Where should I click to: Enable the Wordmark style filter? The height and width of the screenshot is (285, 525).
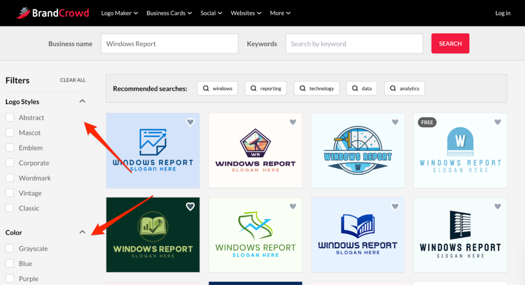(10, 178)
